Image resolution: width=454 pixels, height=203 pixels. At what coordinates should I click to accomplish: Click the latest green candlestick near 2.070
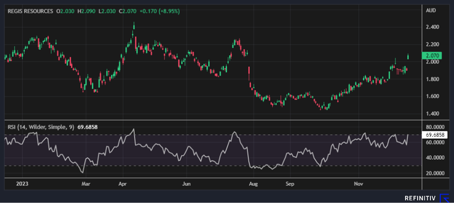[x=408, y=57]
